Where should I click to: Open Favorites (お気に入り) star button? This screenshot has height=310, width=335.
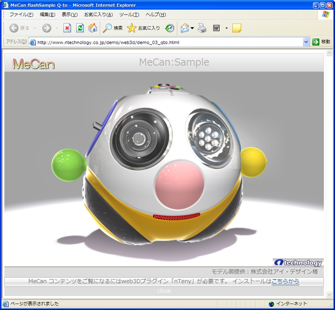pos(143,28)
